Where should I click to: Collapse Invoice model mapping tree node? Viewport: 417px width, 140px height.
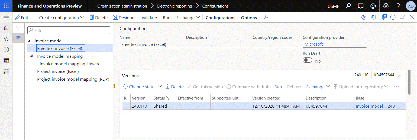32,56
